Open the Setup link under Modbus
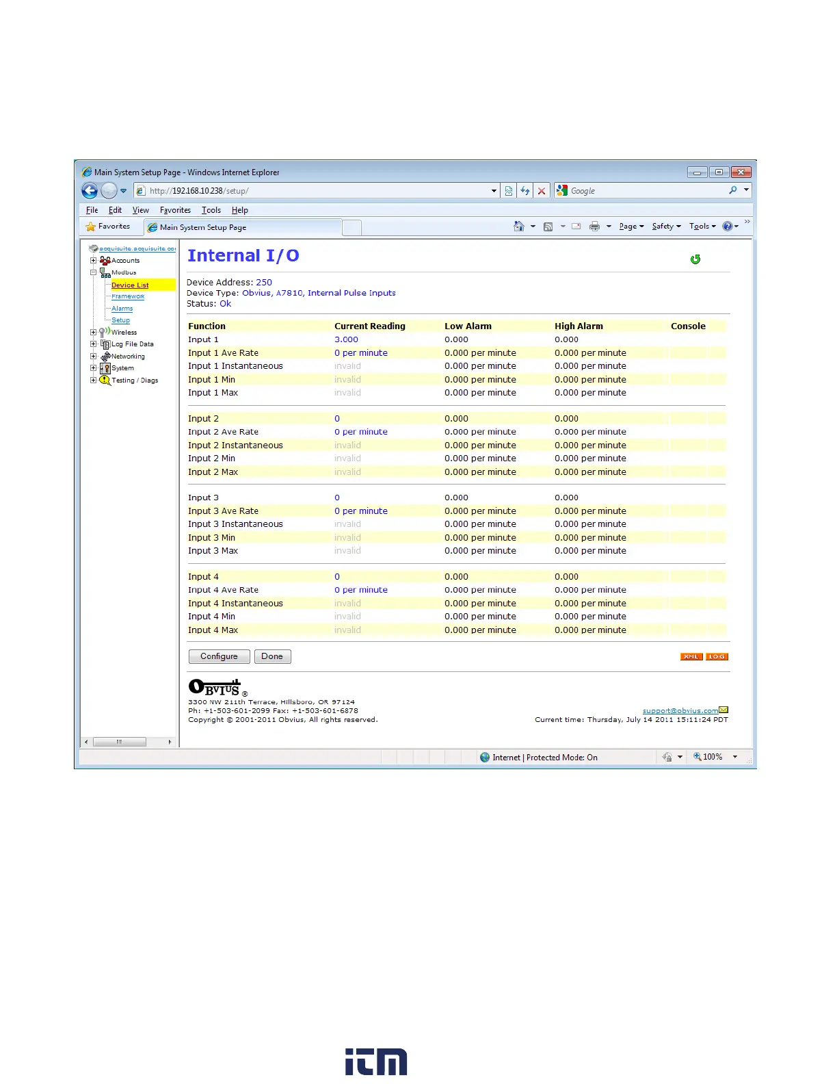Image resolution: width=837 pixels, height=1084 pixels. pyautogui.click(x=120, y=320)
